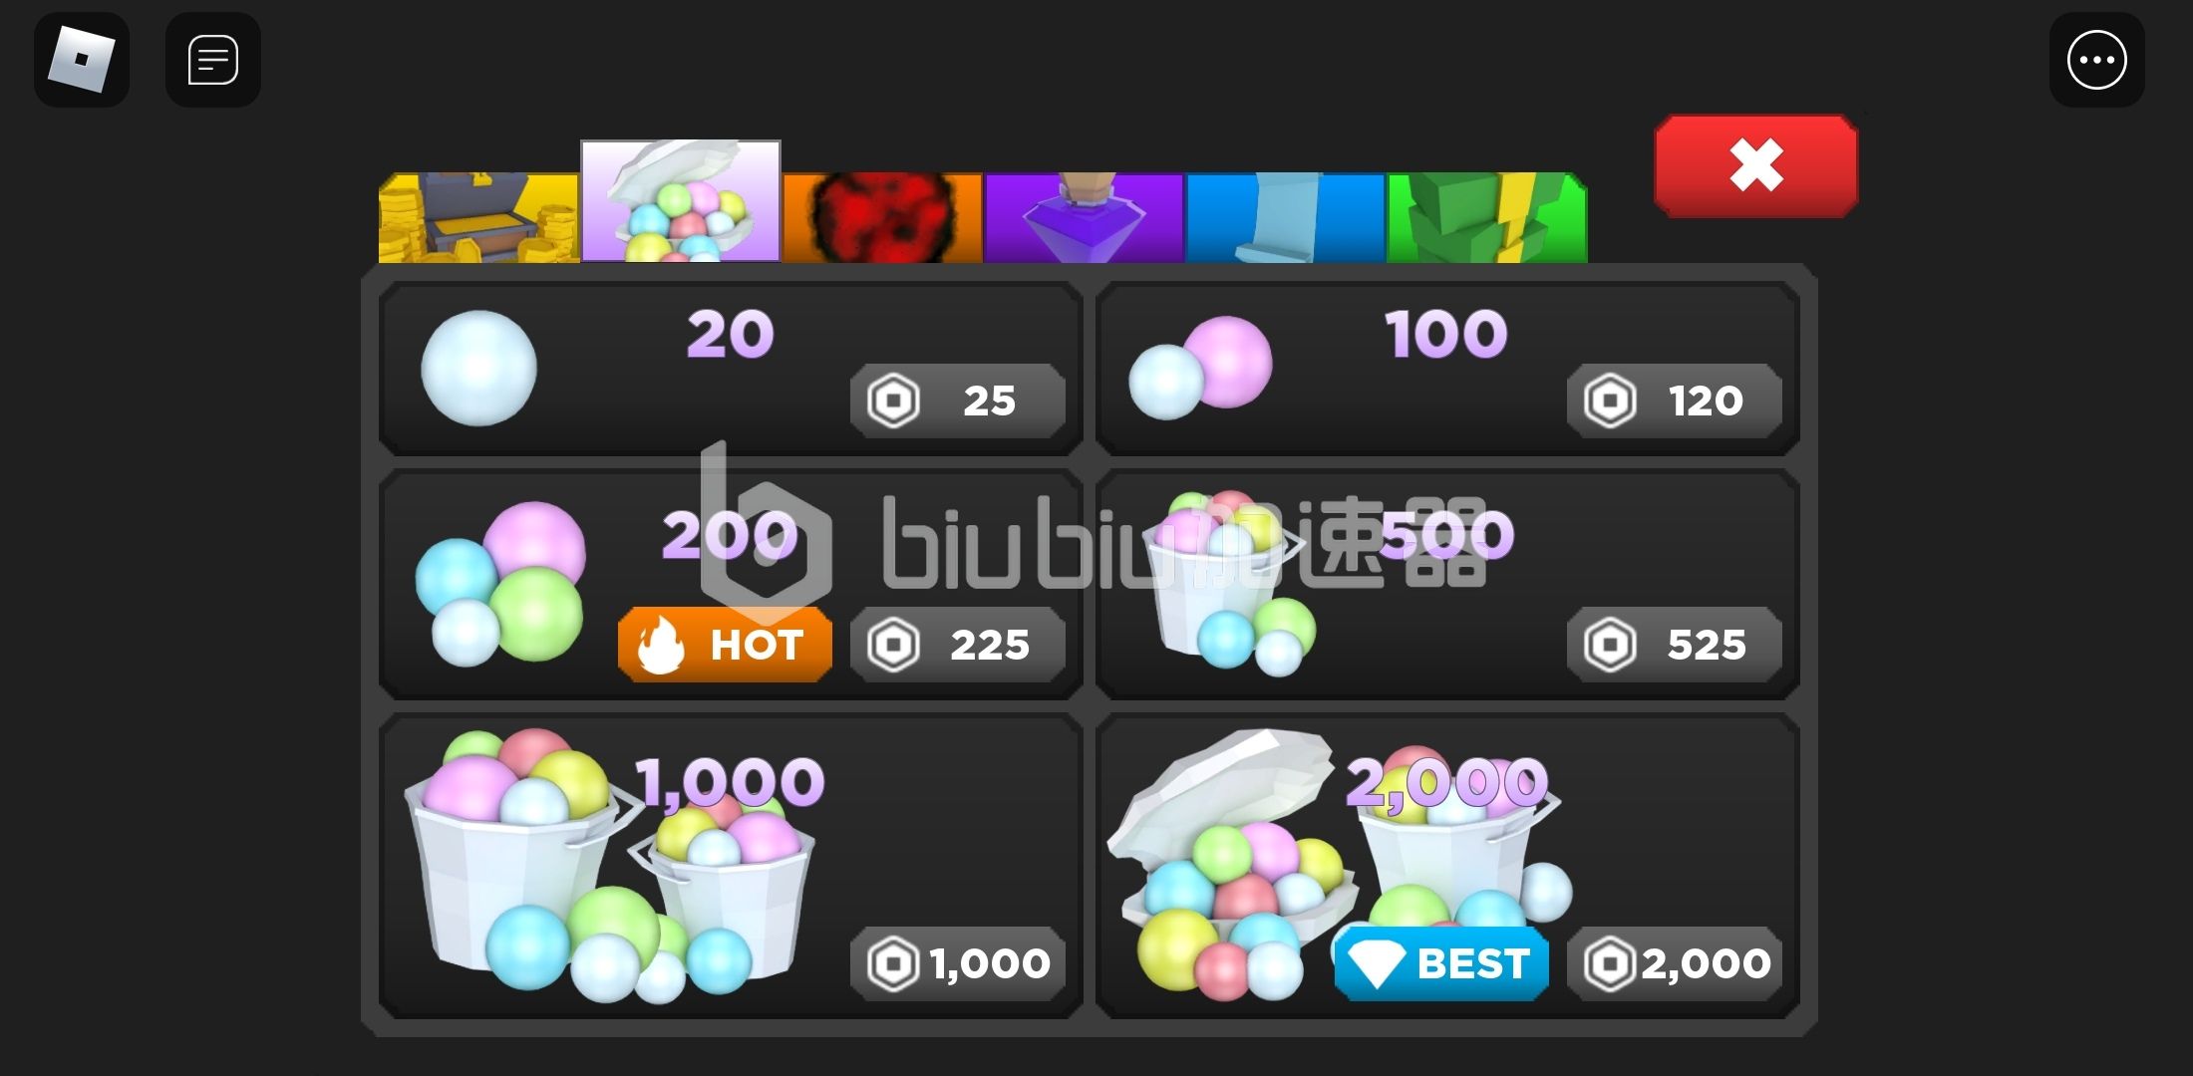Buy 20 pearls for 25 Robux
The height and width of the screenshot is (1076, 2193).
958,401
